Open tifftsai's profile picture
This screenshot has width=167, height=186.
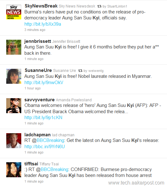tap(14, 170)
